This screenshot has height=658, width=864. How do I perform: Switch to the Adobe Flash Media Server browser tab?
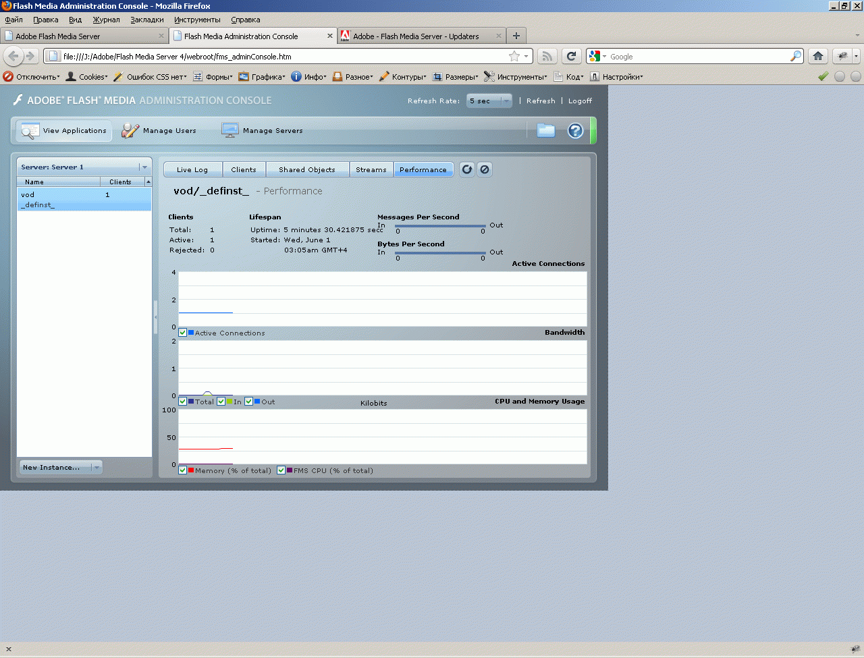84,36
